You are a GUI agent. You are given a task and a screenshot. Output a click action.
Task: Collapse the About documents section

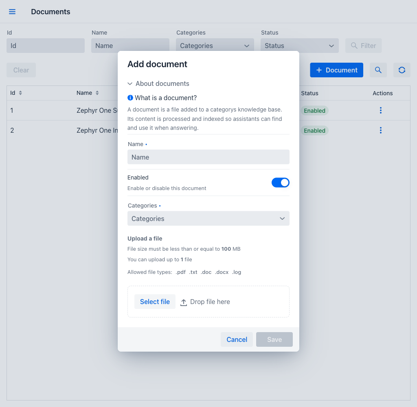coord(158,83)
